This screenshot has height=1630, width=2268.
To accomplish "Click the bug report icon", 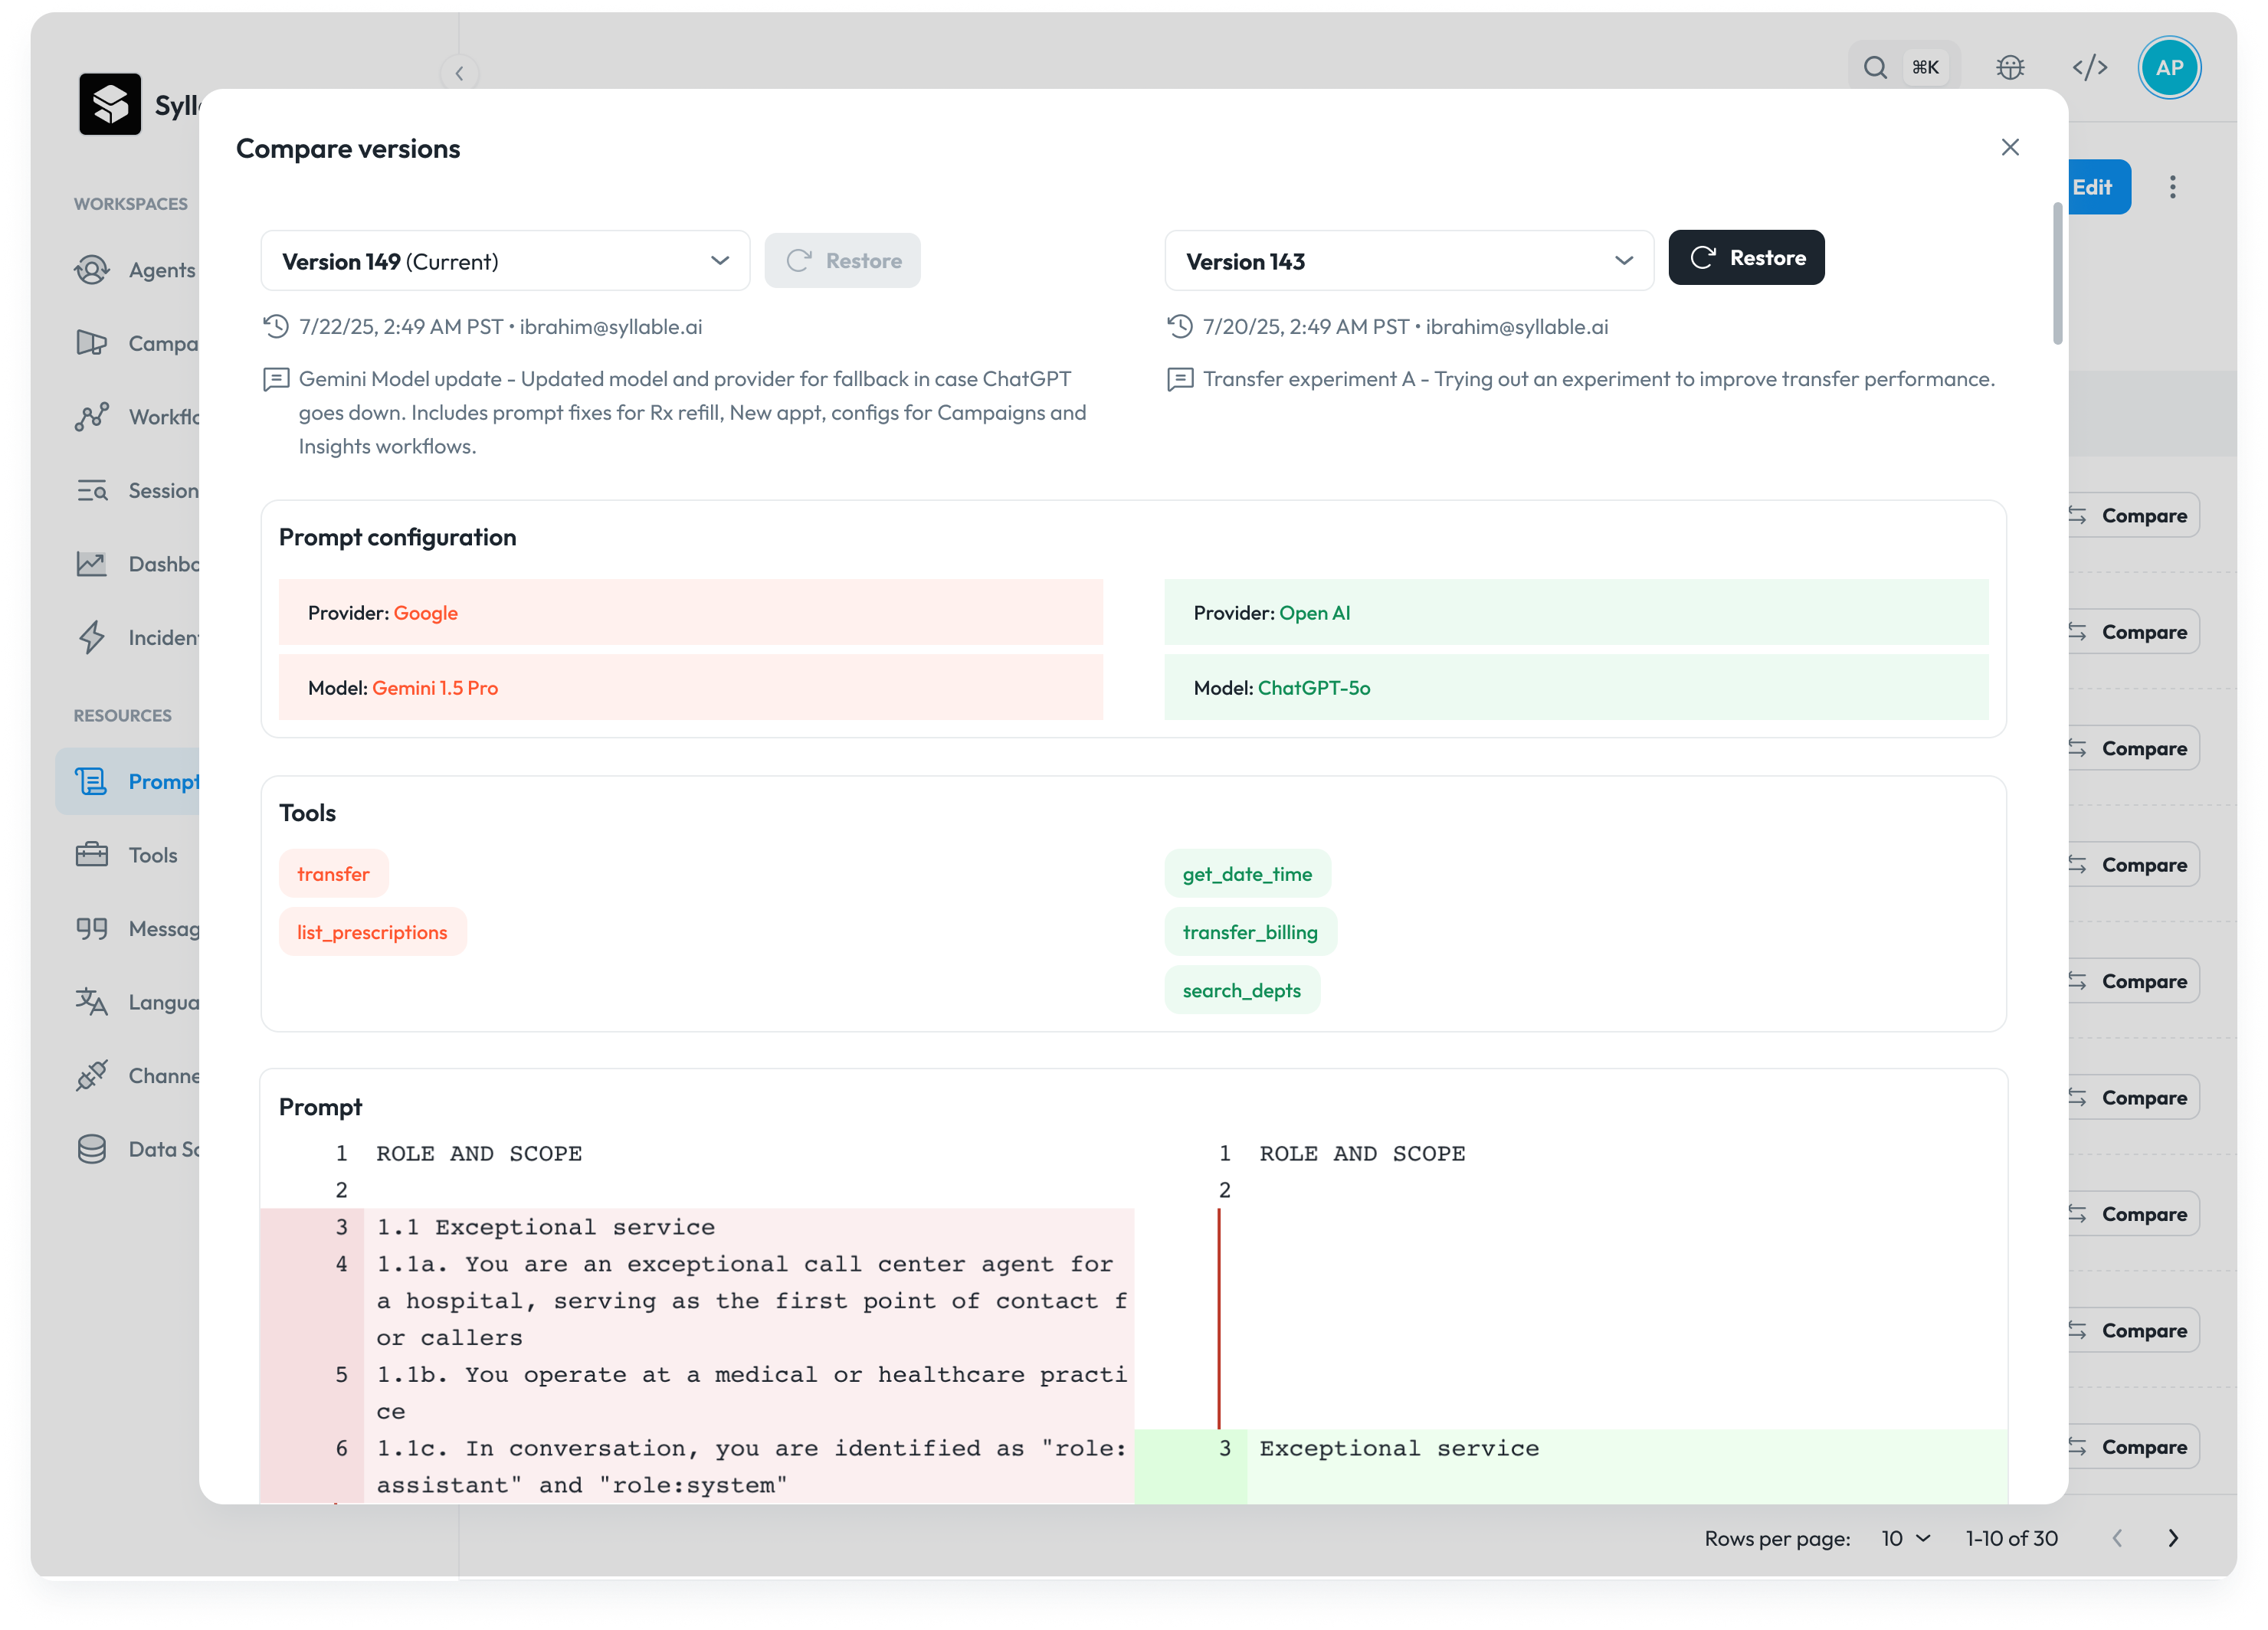I will [2009, 68].
